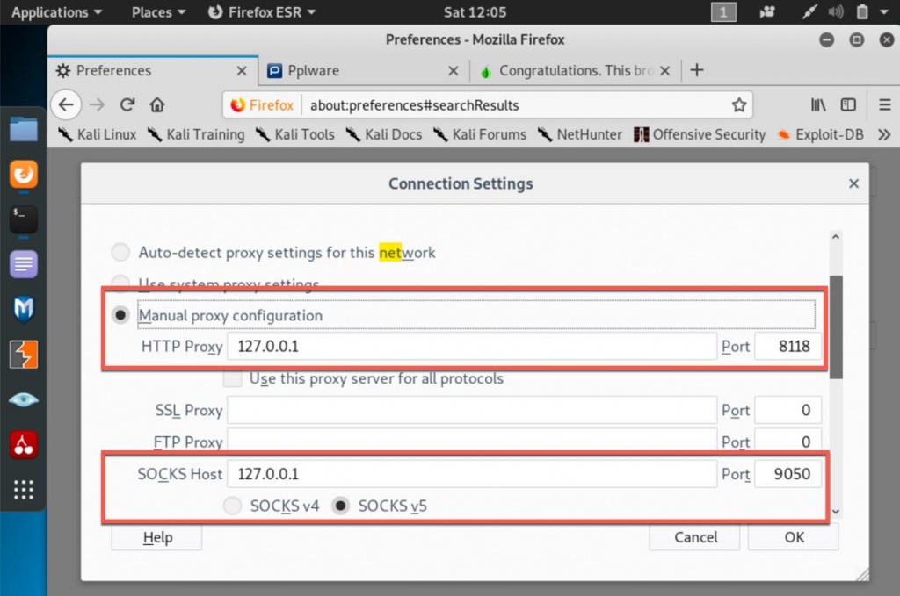Open the Files folder in the dock
The image size is (900, 596).
coord(23,130)
